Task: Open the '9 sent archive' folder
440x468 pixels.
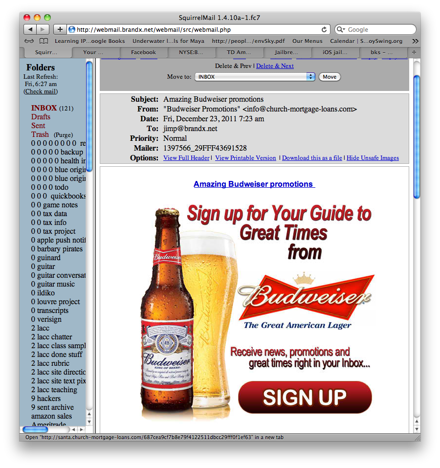Action: tap(52, 407)
